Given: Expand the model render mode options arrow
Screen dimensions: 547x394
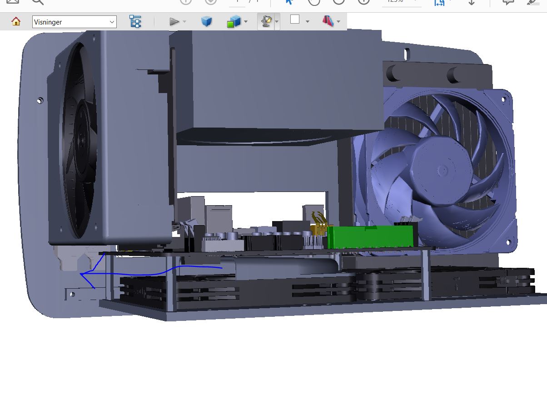Looking at the screenshot, I should [x=246, y=22].
